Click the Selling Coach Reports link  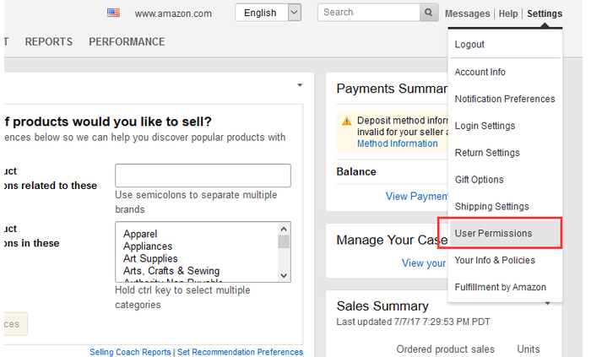pos(130,352)
